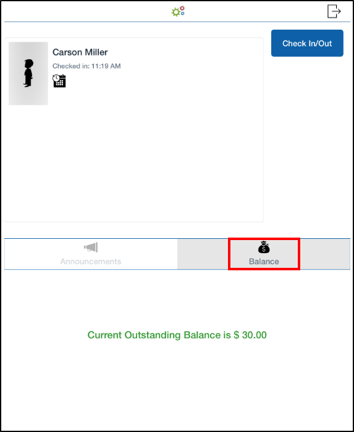The width and height of the screenshot is (354, 432).
Task: Open Carson Miller's schedule calendar icon
Action: point(59,81)
